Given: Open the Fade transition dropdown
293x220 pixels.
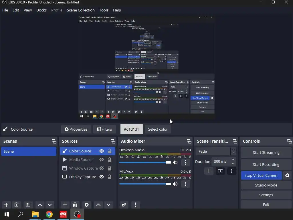Looking at the screenshot, I should click(216, 151).
